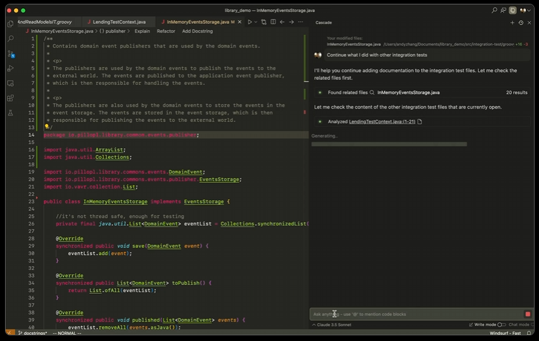Click the Refactor code lens
This screenshot has height=341, width=539.
(x=166, y=31)
